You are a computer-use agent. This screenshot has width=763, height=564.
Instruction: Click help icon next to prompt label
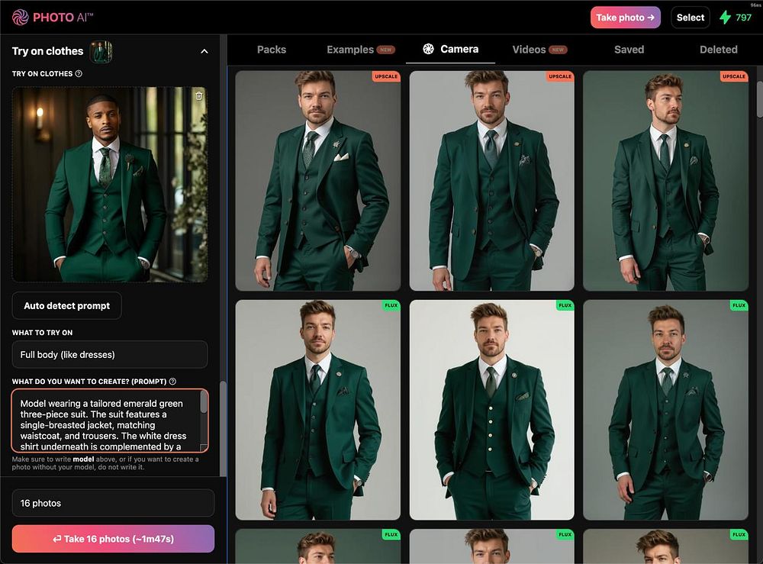[x=172, y=382]
